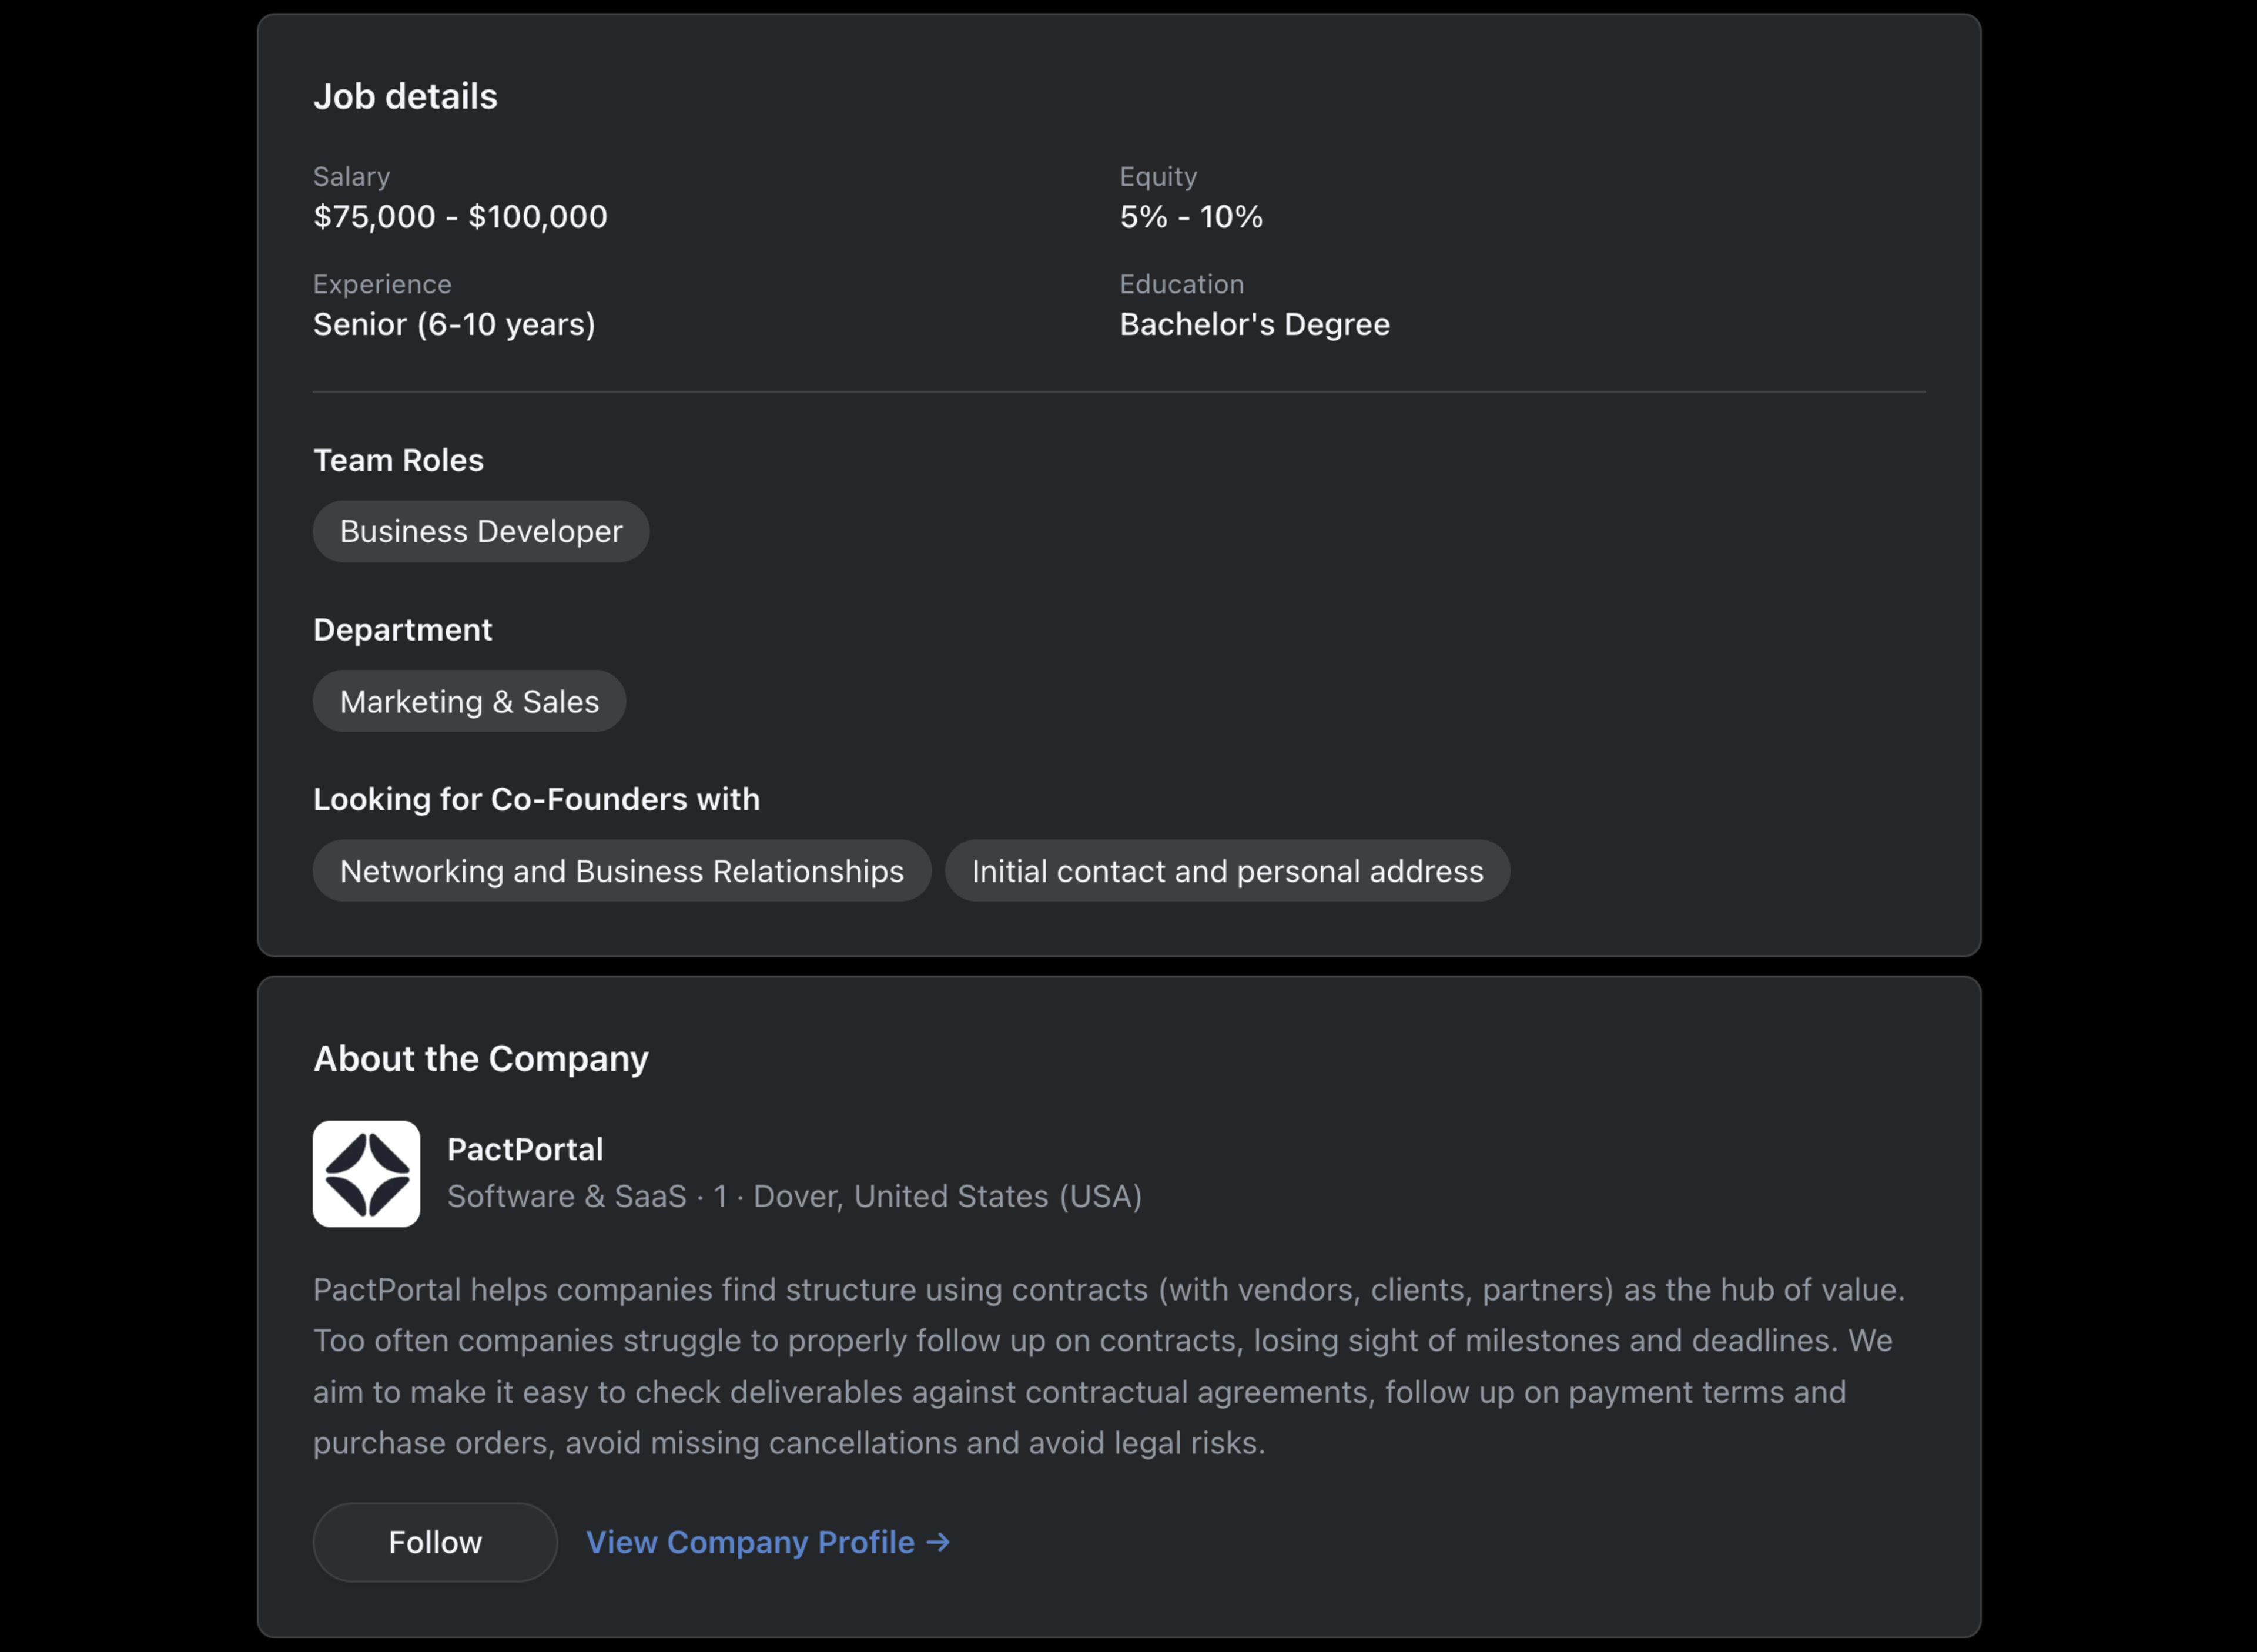Screen dimensions: 2257x1652
Task: Click the salary value $75,000 - $100,000
Action: tap(460, 217)
